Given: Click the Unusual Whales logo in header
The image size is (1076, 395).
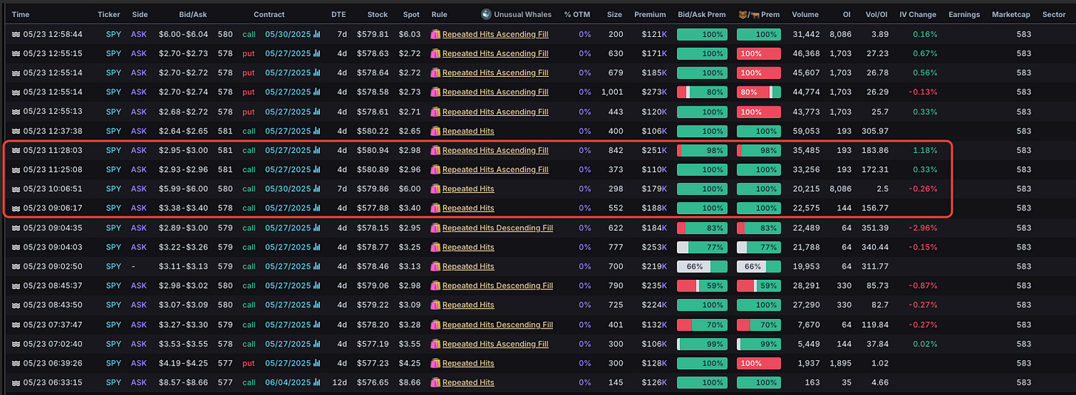Looking at the screenshot, I should coord(486,15).
